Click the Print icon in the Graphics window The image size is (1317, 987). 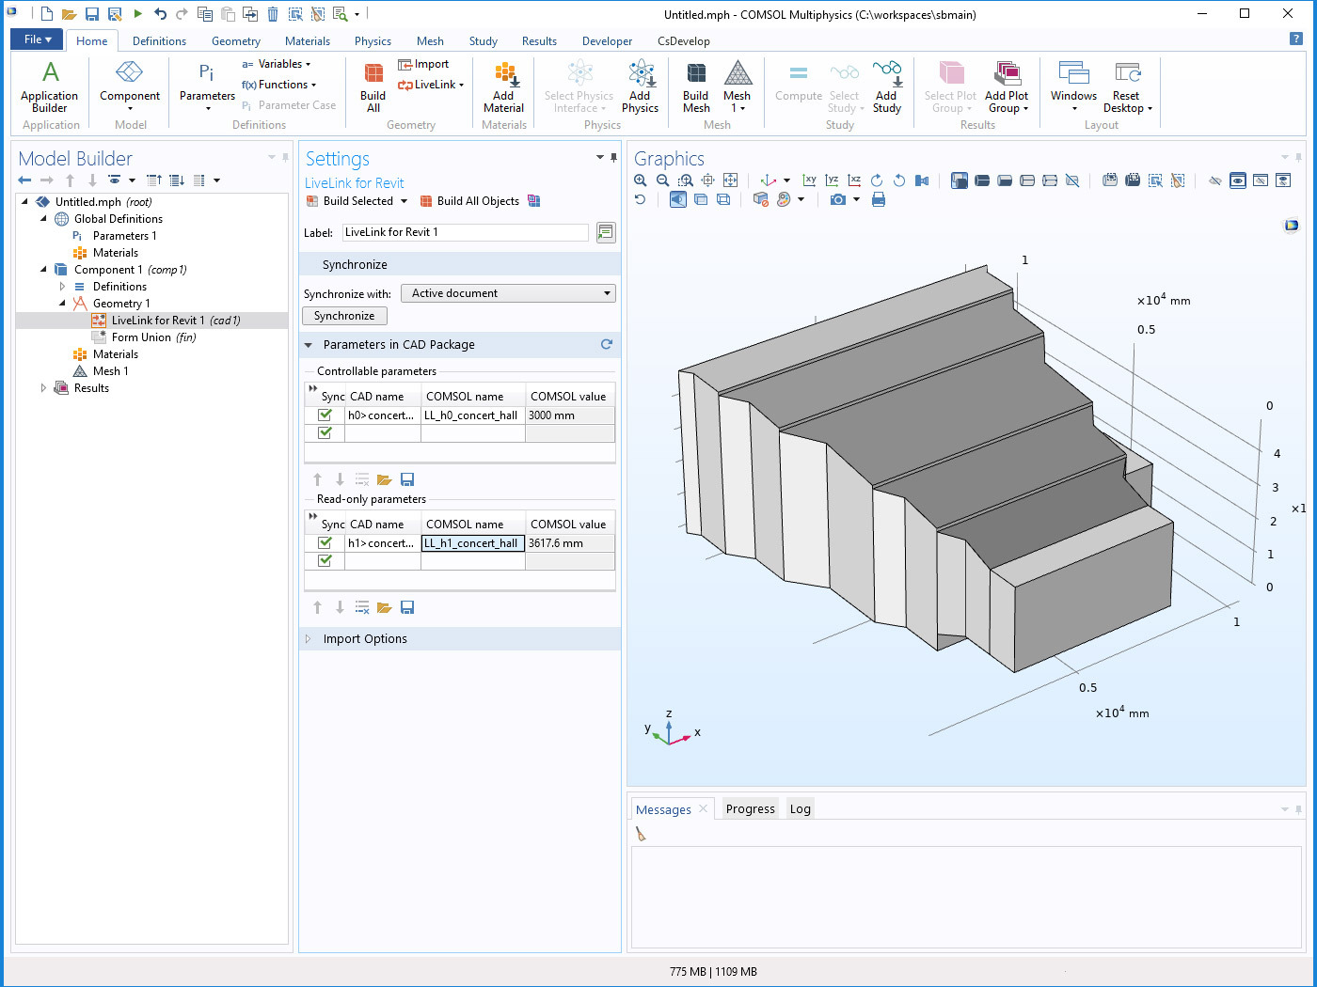tap(878, 199)
